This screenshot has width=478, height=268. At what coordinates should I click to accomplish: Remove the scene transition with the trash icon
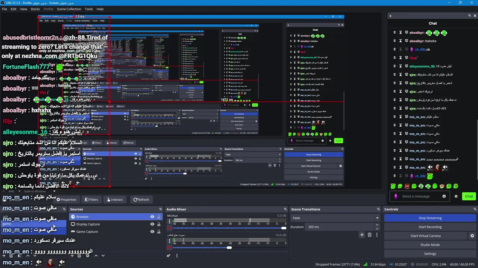pyautogui.click(x=369, y=235)
